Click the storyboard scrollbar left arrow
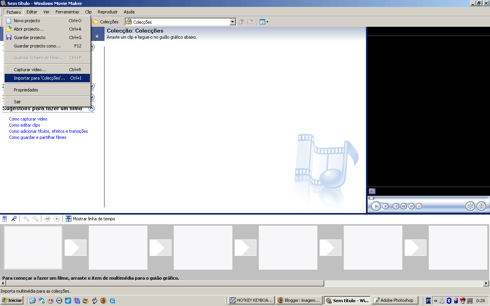The height and width of the screenshot is (306, 490). pyautogui.click(x=3, y=283)
